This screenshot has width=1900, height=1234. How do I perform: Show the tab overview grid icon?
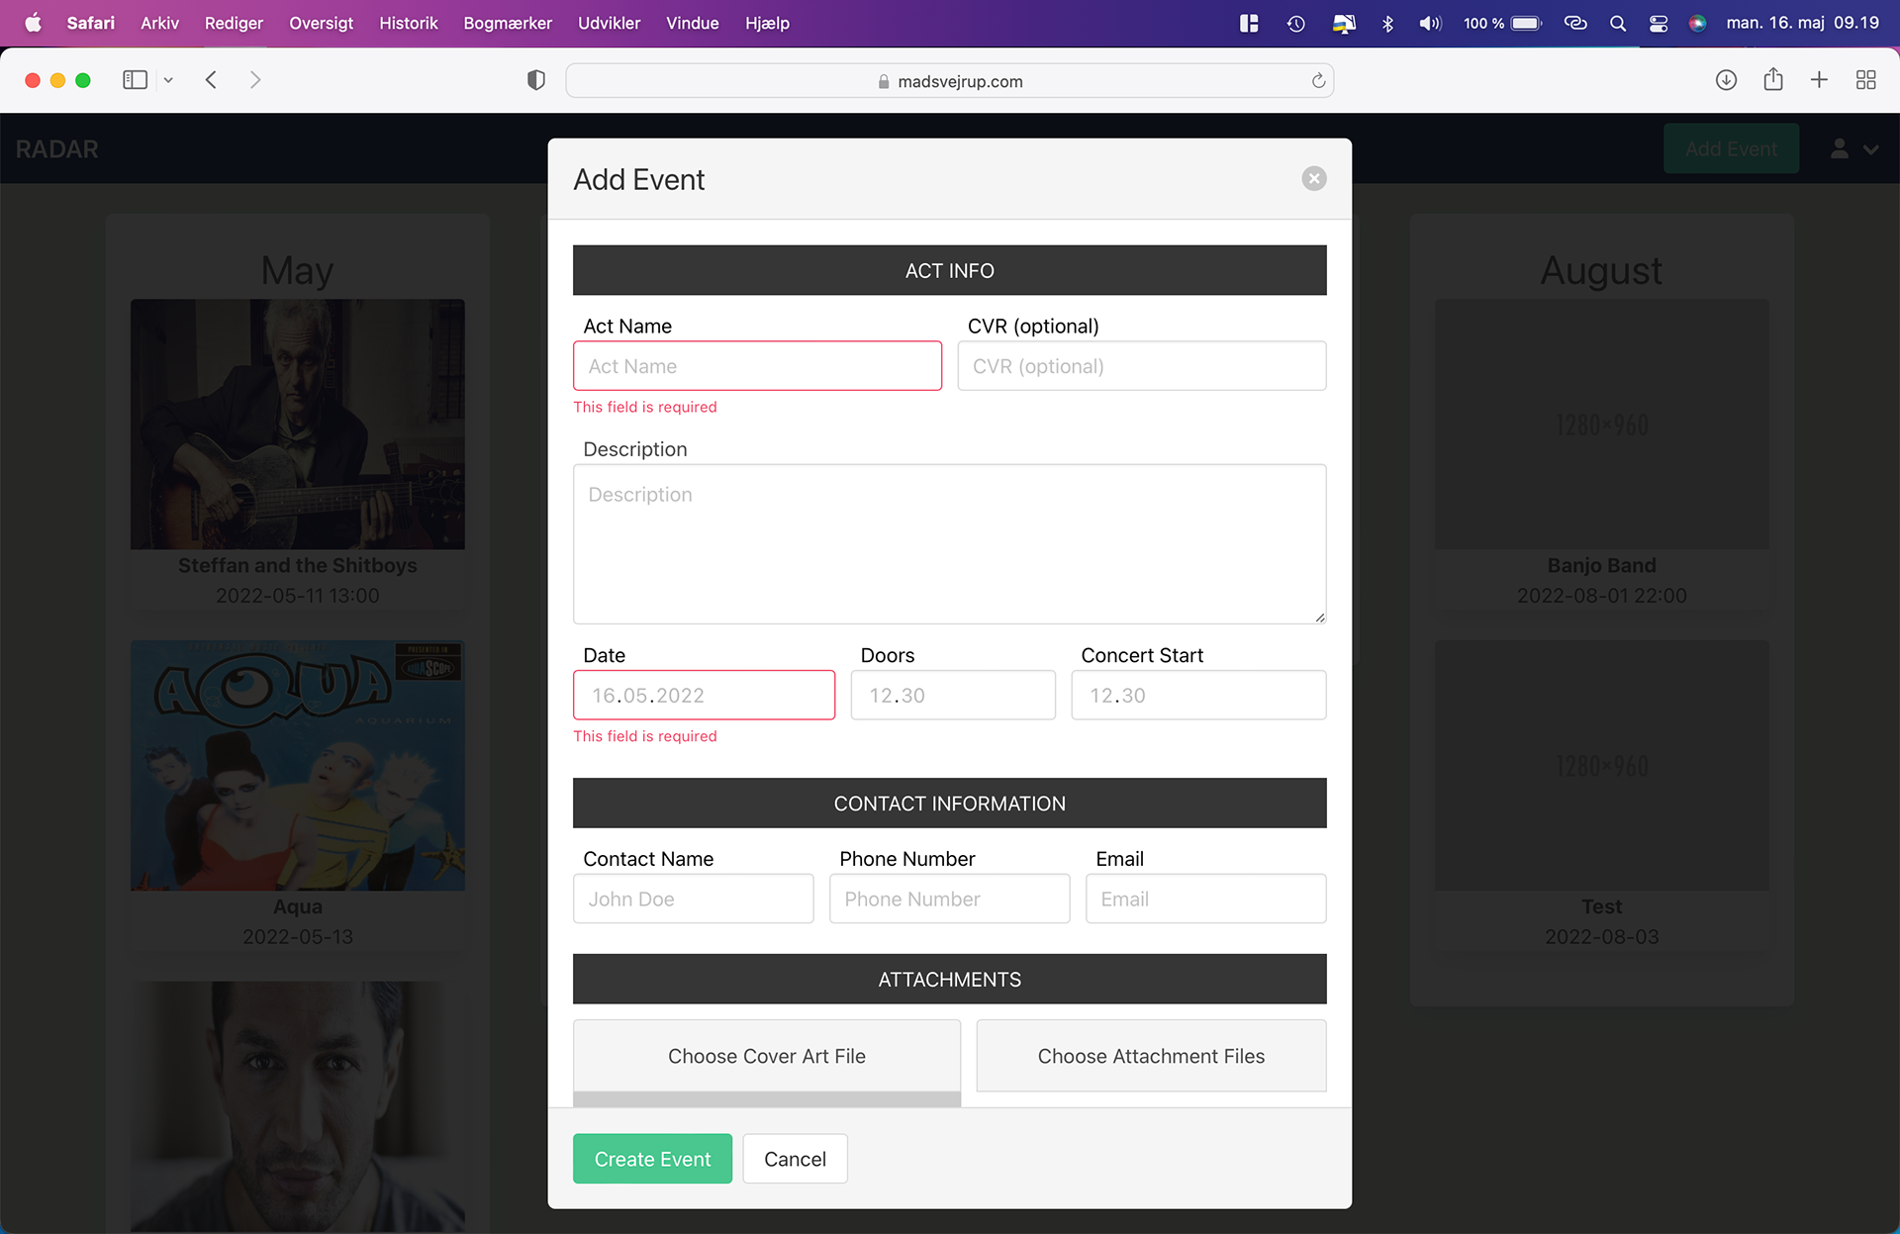[x=1865, y=80]
